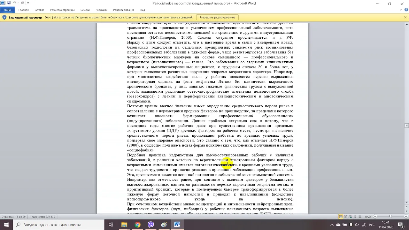The height and width of the screenshot is (230, 409).
Task: Switch to Web Layout view icon
Action: point(351,217)
